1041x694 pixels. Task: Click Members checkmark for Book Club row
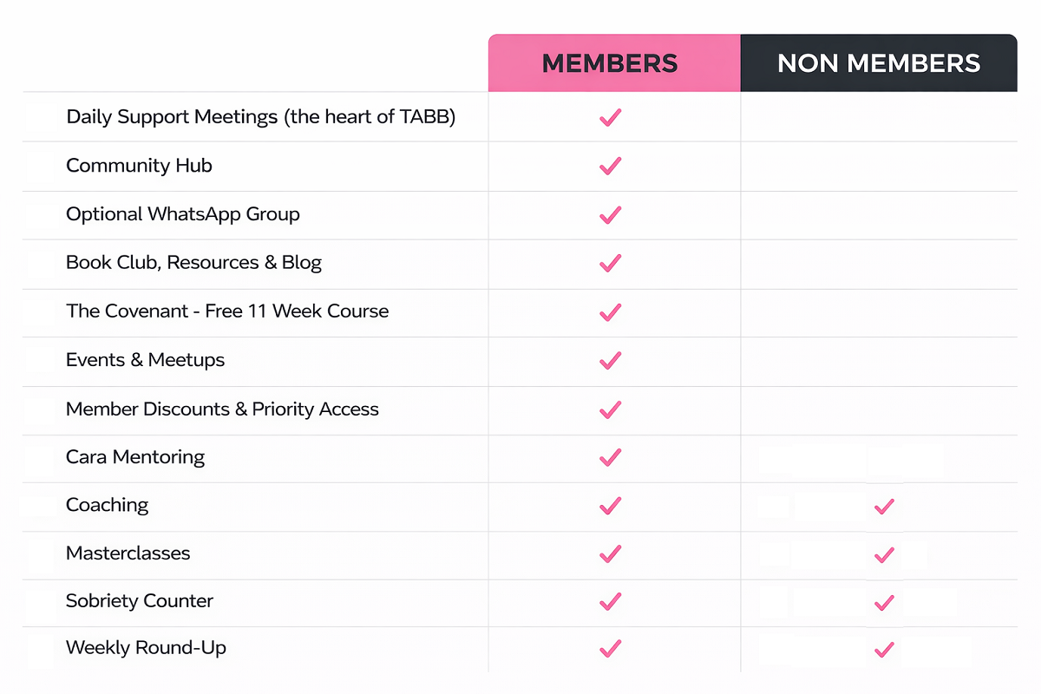611,263
